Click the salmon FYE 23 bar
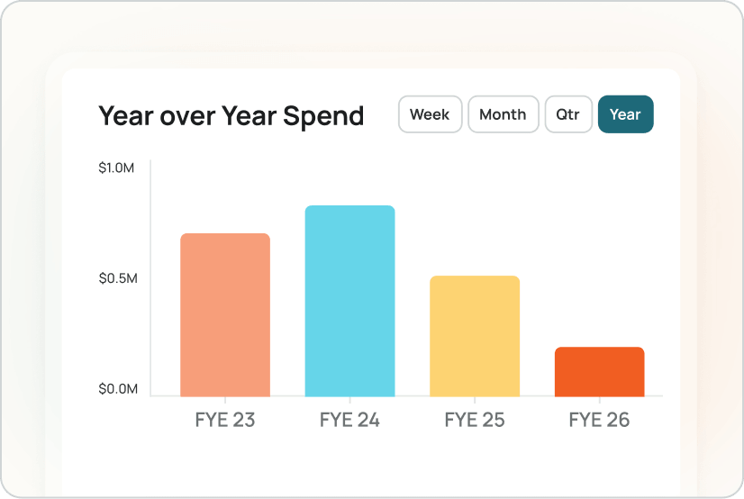744x499 pixels. click(x=225, y=315)
